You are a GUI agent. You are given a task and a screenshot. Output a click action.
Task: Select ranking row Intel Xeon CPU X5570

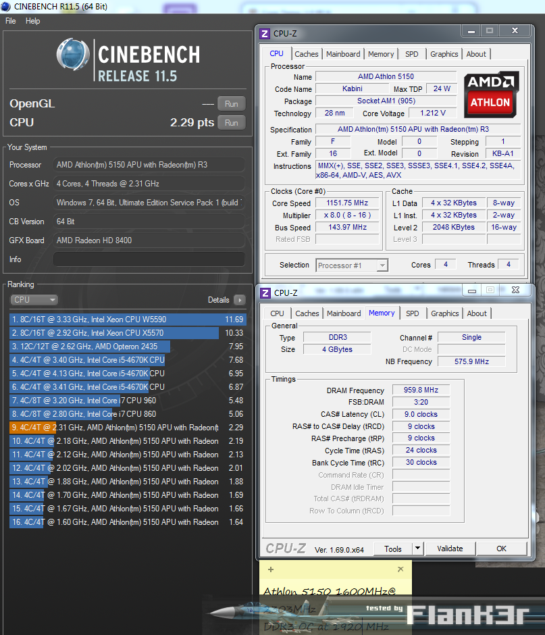tap(128, 333)
